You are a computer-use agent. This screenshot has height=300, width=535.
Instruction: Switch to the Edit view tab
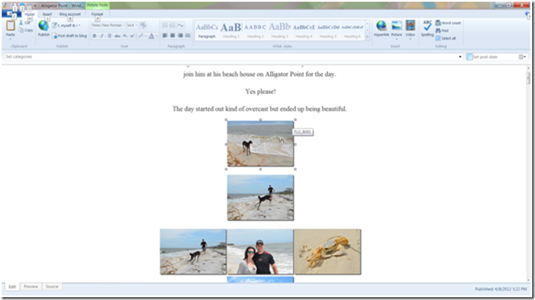(12, 286)
